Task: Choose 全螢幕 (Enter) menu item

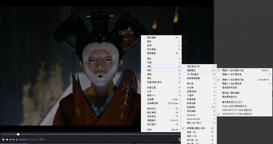Action: (x=161, y=99)
